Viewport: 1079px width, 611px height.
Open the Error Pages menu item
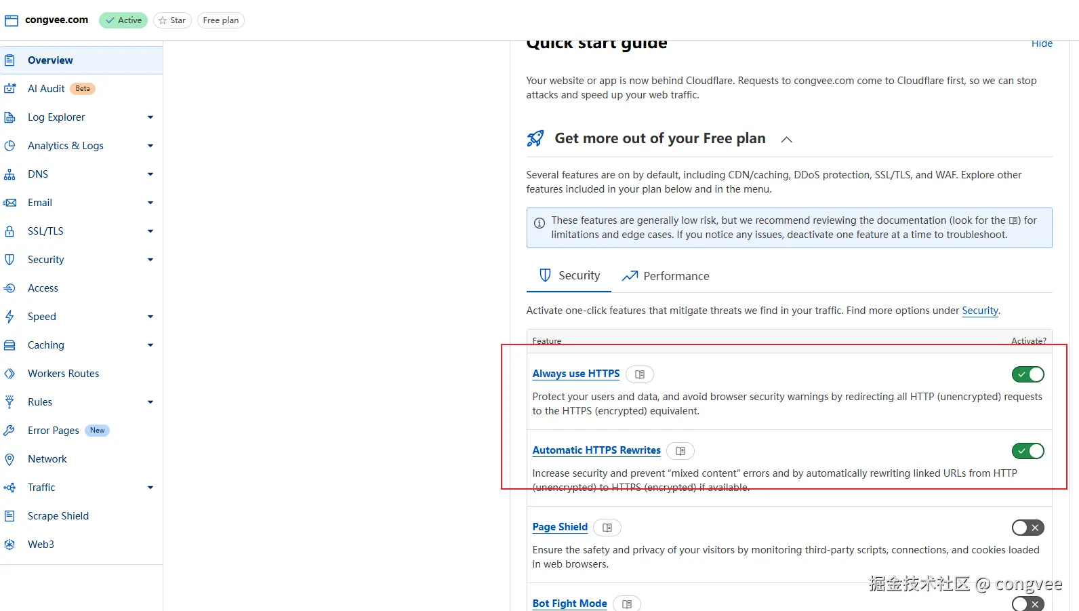(81, 431)
